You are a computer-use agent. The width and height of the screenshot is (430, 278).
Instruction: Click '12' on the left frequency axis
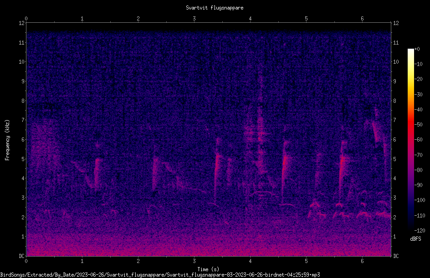tap(21, 23)
